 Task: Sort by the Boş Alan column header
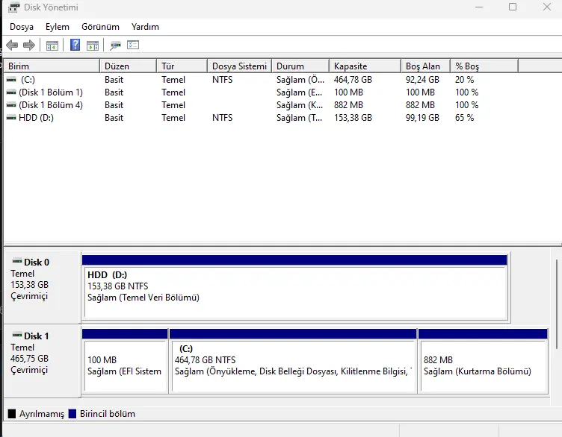coord(425,66)
